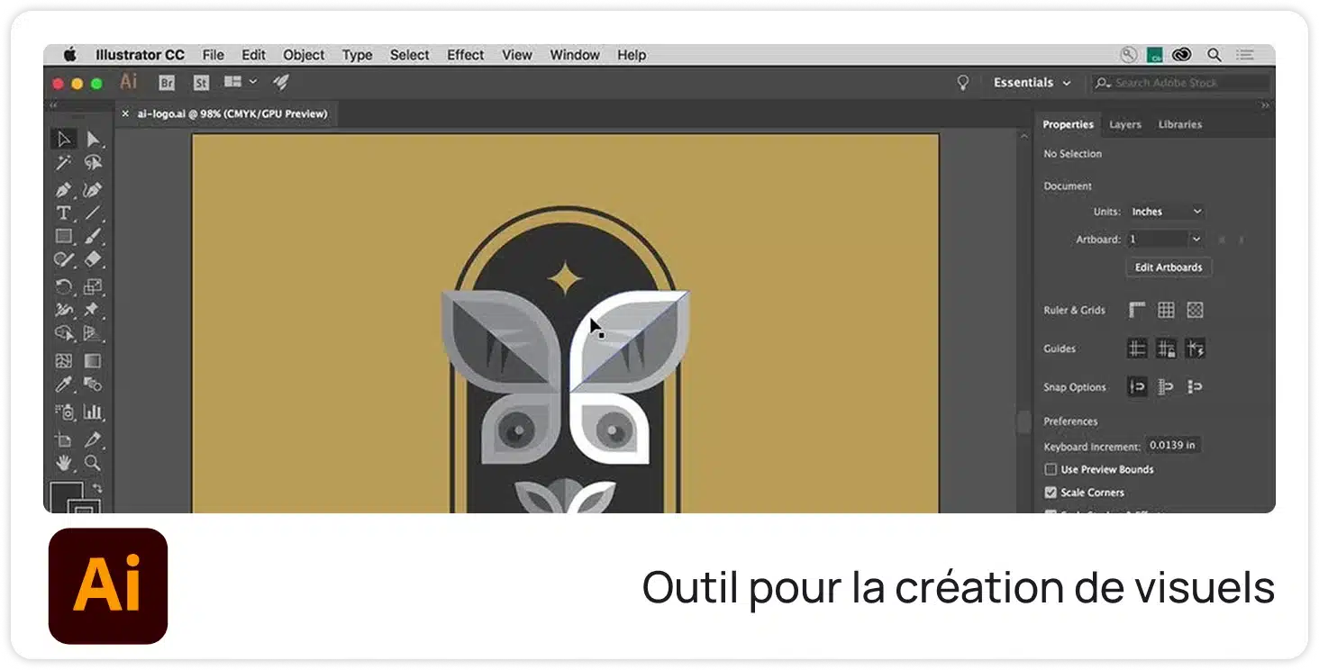Select the Curvature tool
This screenshot has height=670, width=1319.
[x=93, y=190]
